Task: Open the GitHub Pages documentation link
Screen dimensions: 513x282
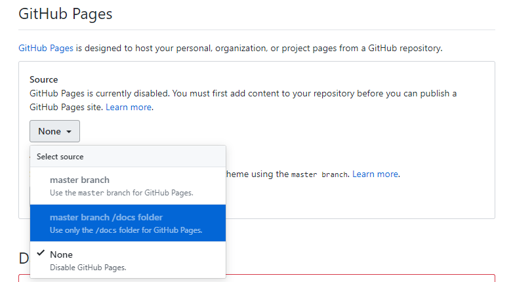Action: 46,48
